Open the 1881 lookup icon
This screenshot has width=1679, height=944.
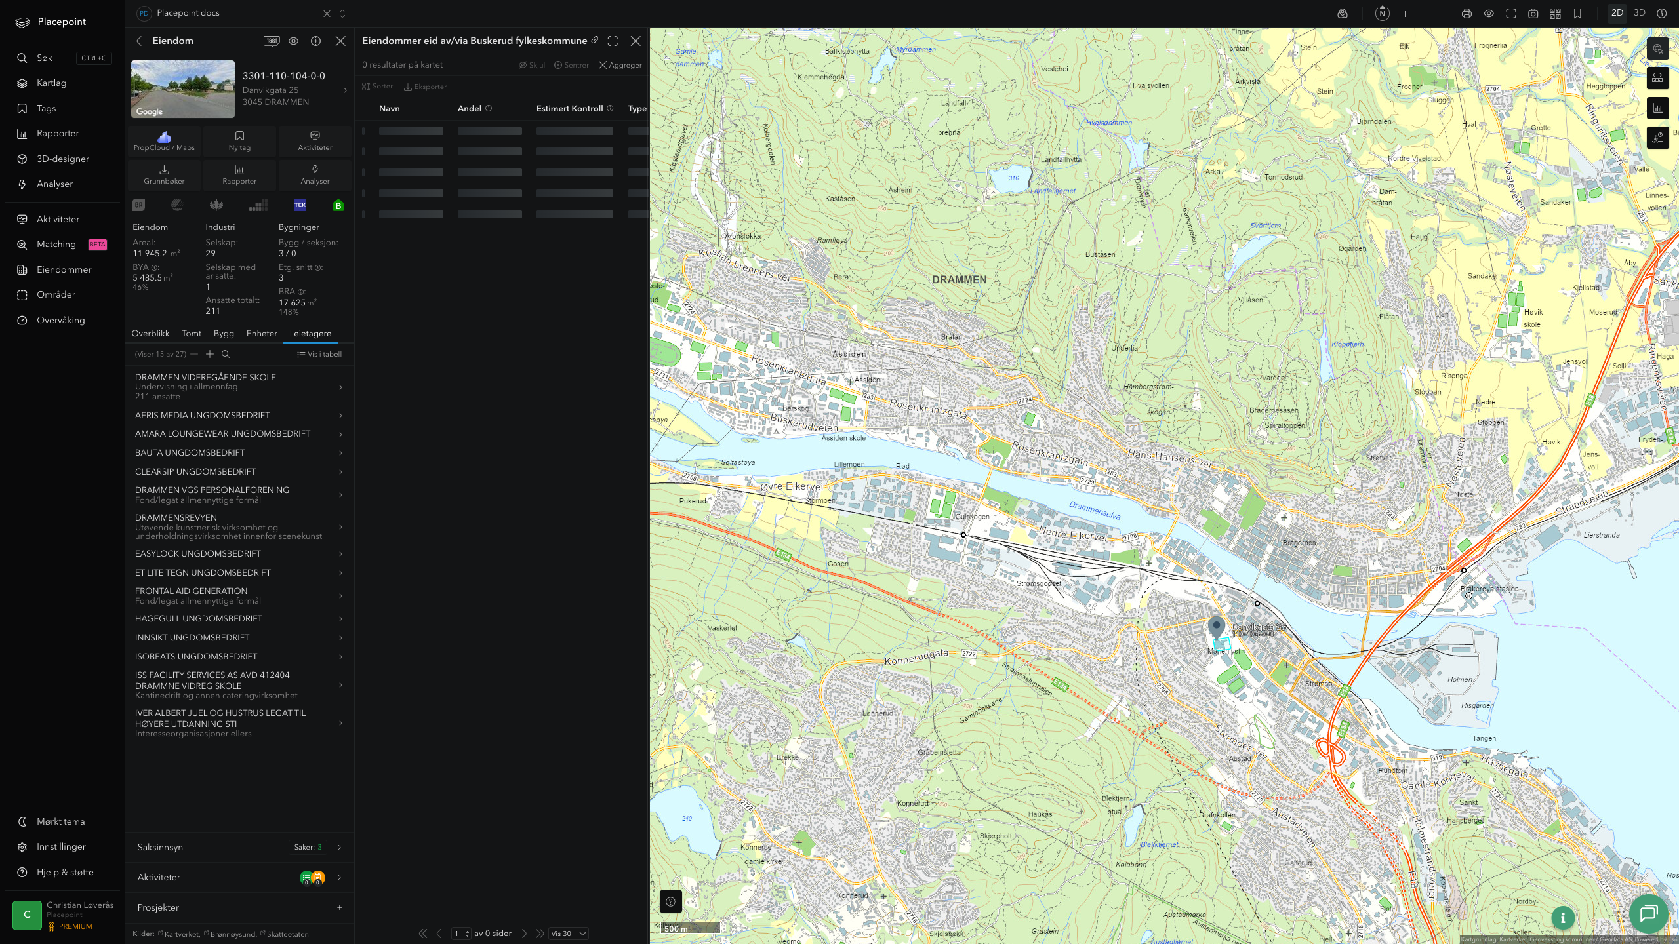pyautogui.click(x=272, y=41)
